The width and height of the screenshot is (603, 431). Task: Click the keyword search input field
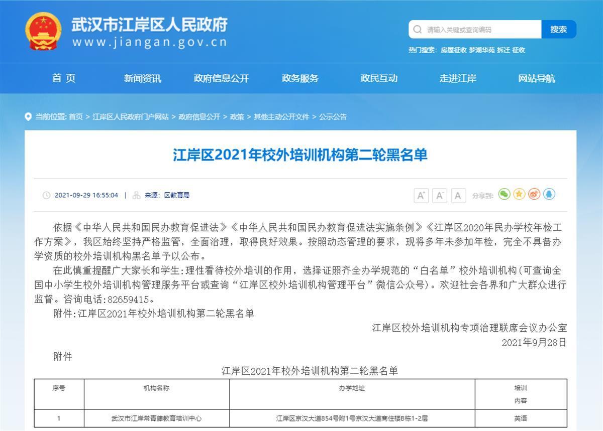480,30
